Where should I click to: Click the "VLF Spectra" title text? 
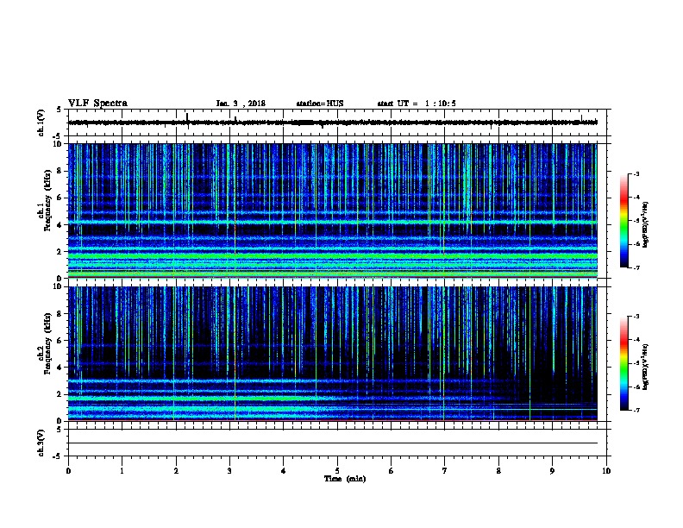[x=97, y=104]
